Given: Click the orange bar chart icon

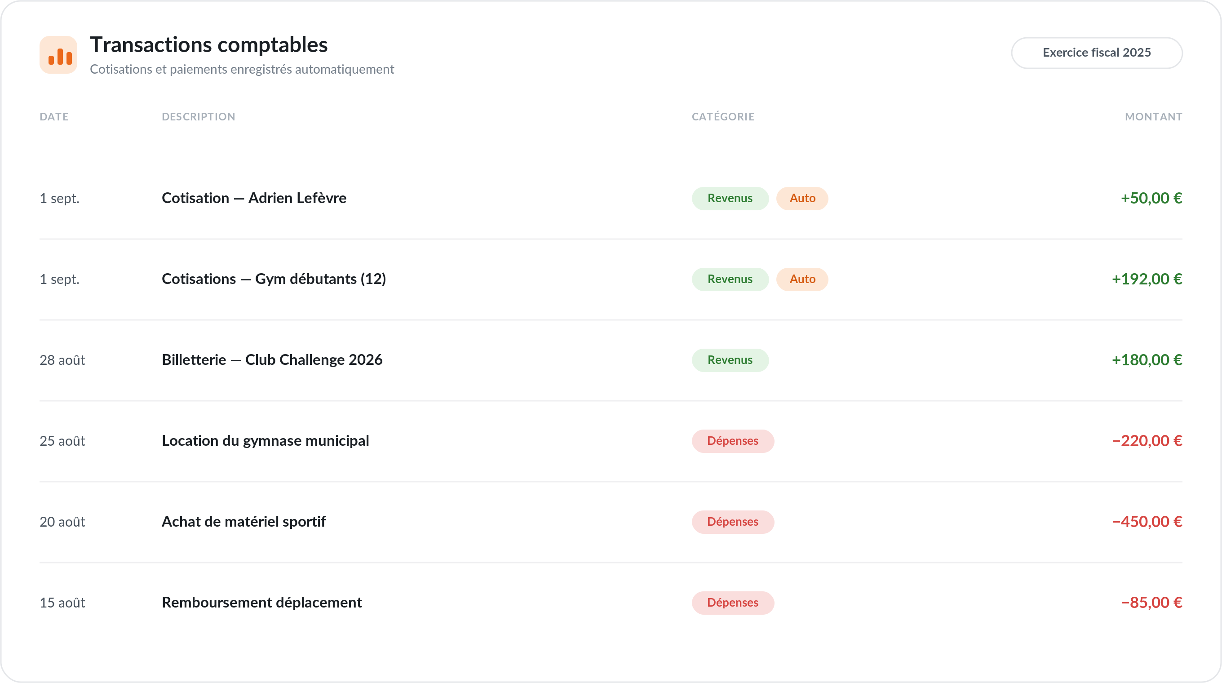Looking at the screenshot, I should coord(58,54).
